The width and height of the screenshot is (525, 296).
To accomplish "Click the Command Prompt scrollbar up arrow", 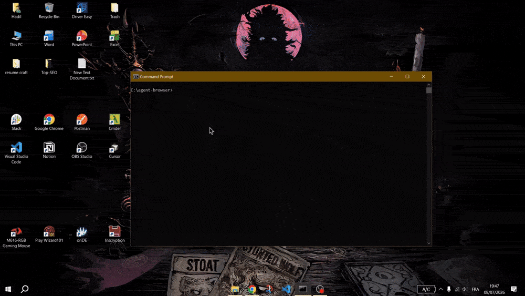I will [x=428, y=85].
